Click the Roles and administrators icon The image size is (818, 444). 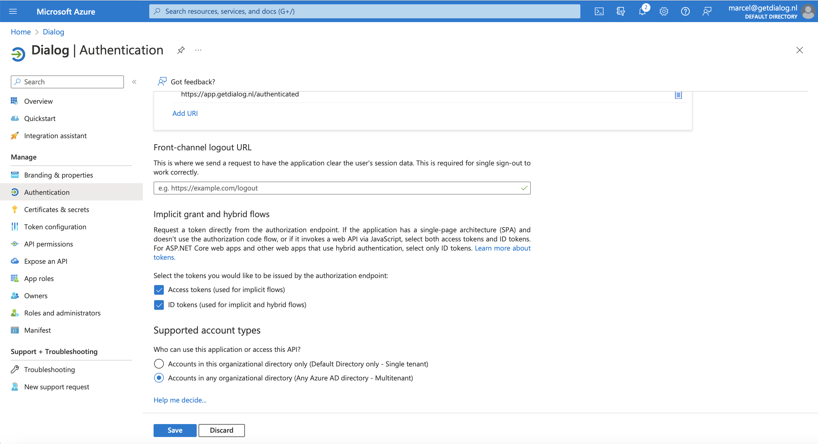pos(15,313)
